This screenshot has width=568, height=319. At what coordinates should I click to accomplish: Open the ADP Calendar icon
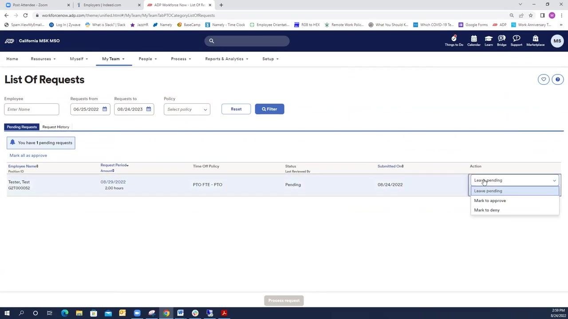click(x=473, y=41)
